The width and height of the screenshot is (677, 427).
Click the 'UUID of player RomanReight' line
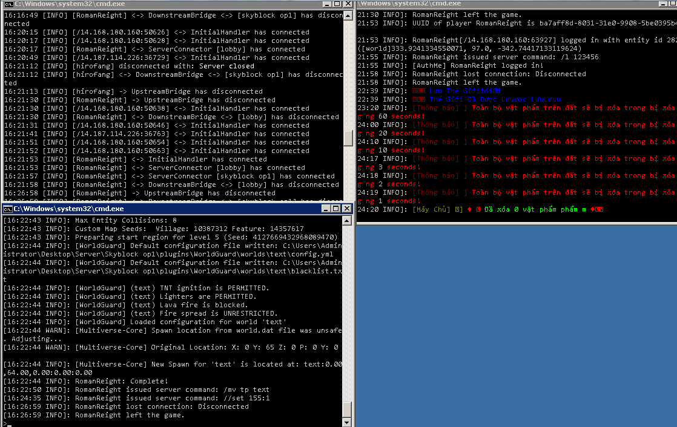tap(517, 24)
